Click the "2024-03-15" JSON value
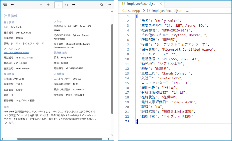The image size is (232, 141). (x=169, y=78)
